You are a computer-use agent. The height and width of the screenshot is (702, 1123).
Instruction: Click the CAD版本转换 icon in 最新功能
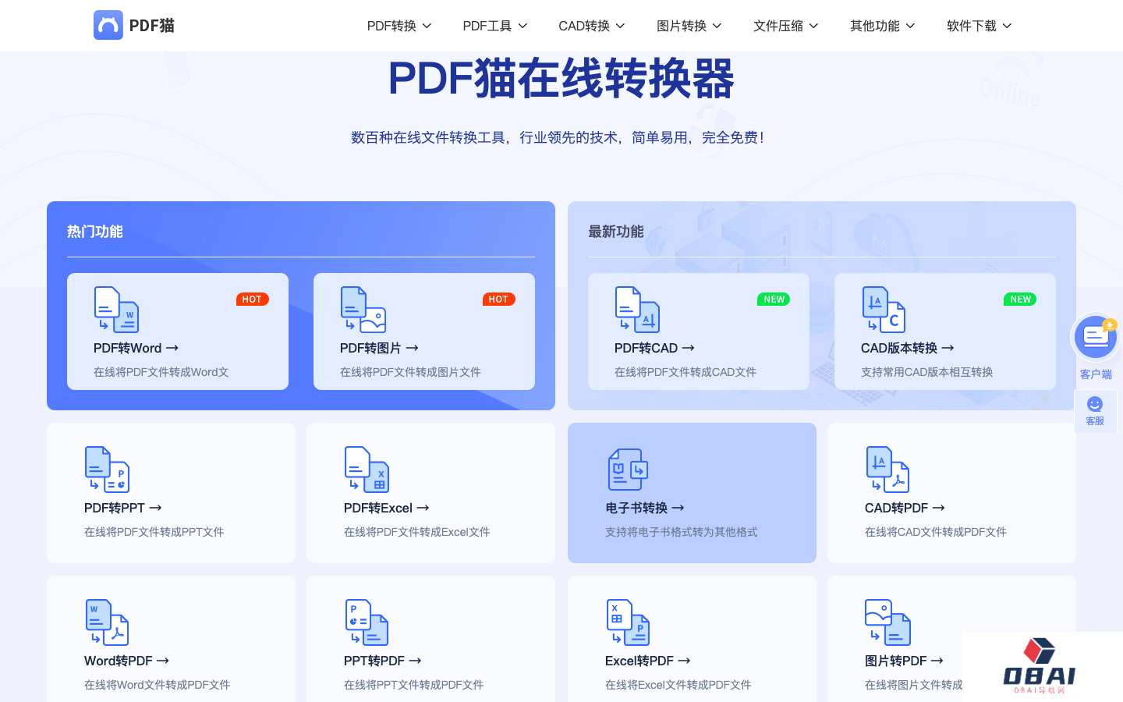(x=883, y=309)
